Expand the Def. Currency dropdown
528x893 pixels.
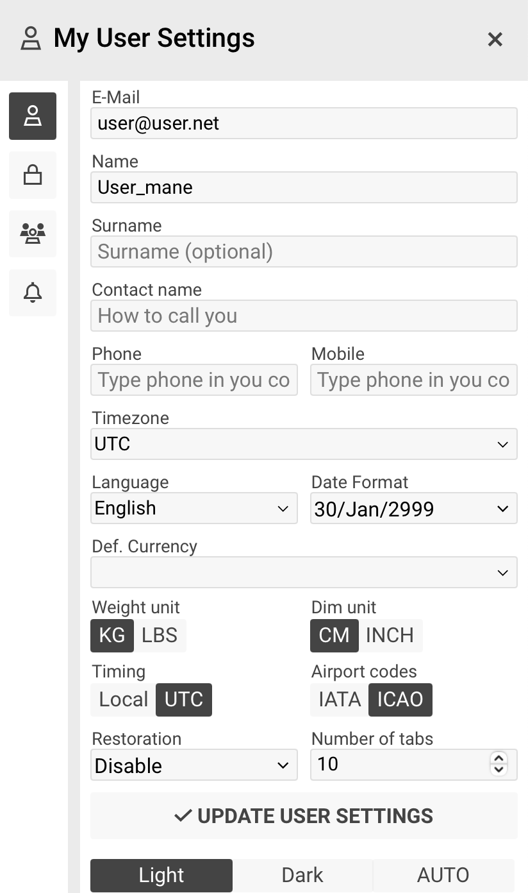(x=304, y=572)
